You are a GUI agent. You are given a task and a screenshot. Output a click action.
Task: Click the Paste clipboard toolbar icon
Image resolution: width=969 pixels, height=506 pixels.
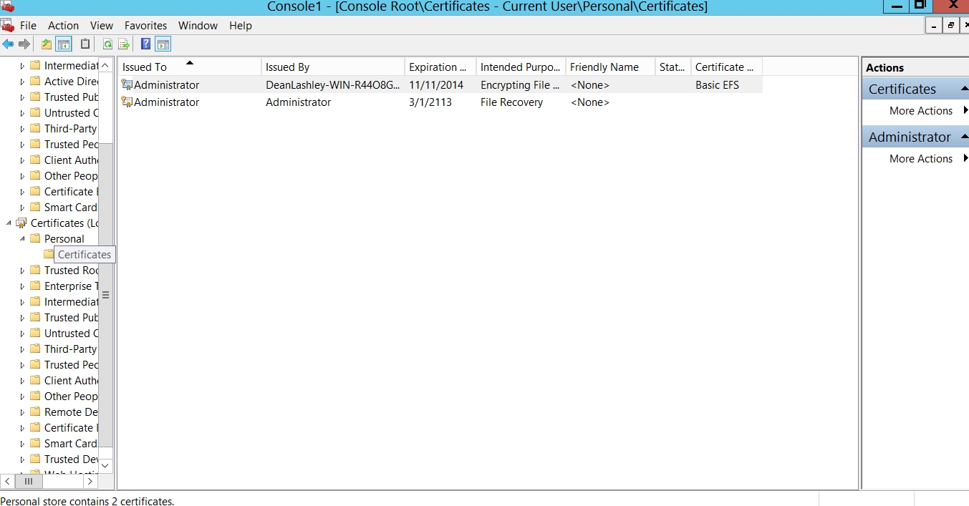(85, 44)
